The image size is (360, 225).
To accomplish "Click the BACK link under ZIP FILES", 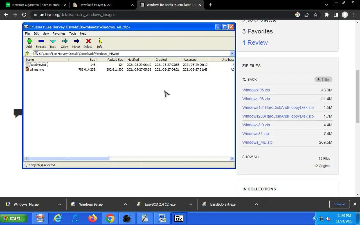I will [249, 80].
